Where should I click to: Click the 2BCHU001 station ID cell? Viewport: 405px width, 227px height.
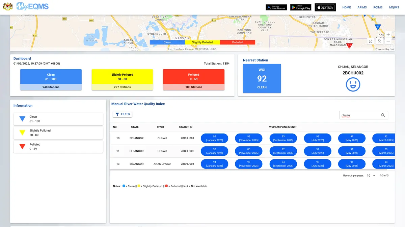pos(187,138)
